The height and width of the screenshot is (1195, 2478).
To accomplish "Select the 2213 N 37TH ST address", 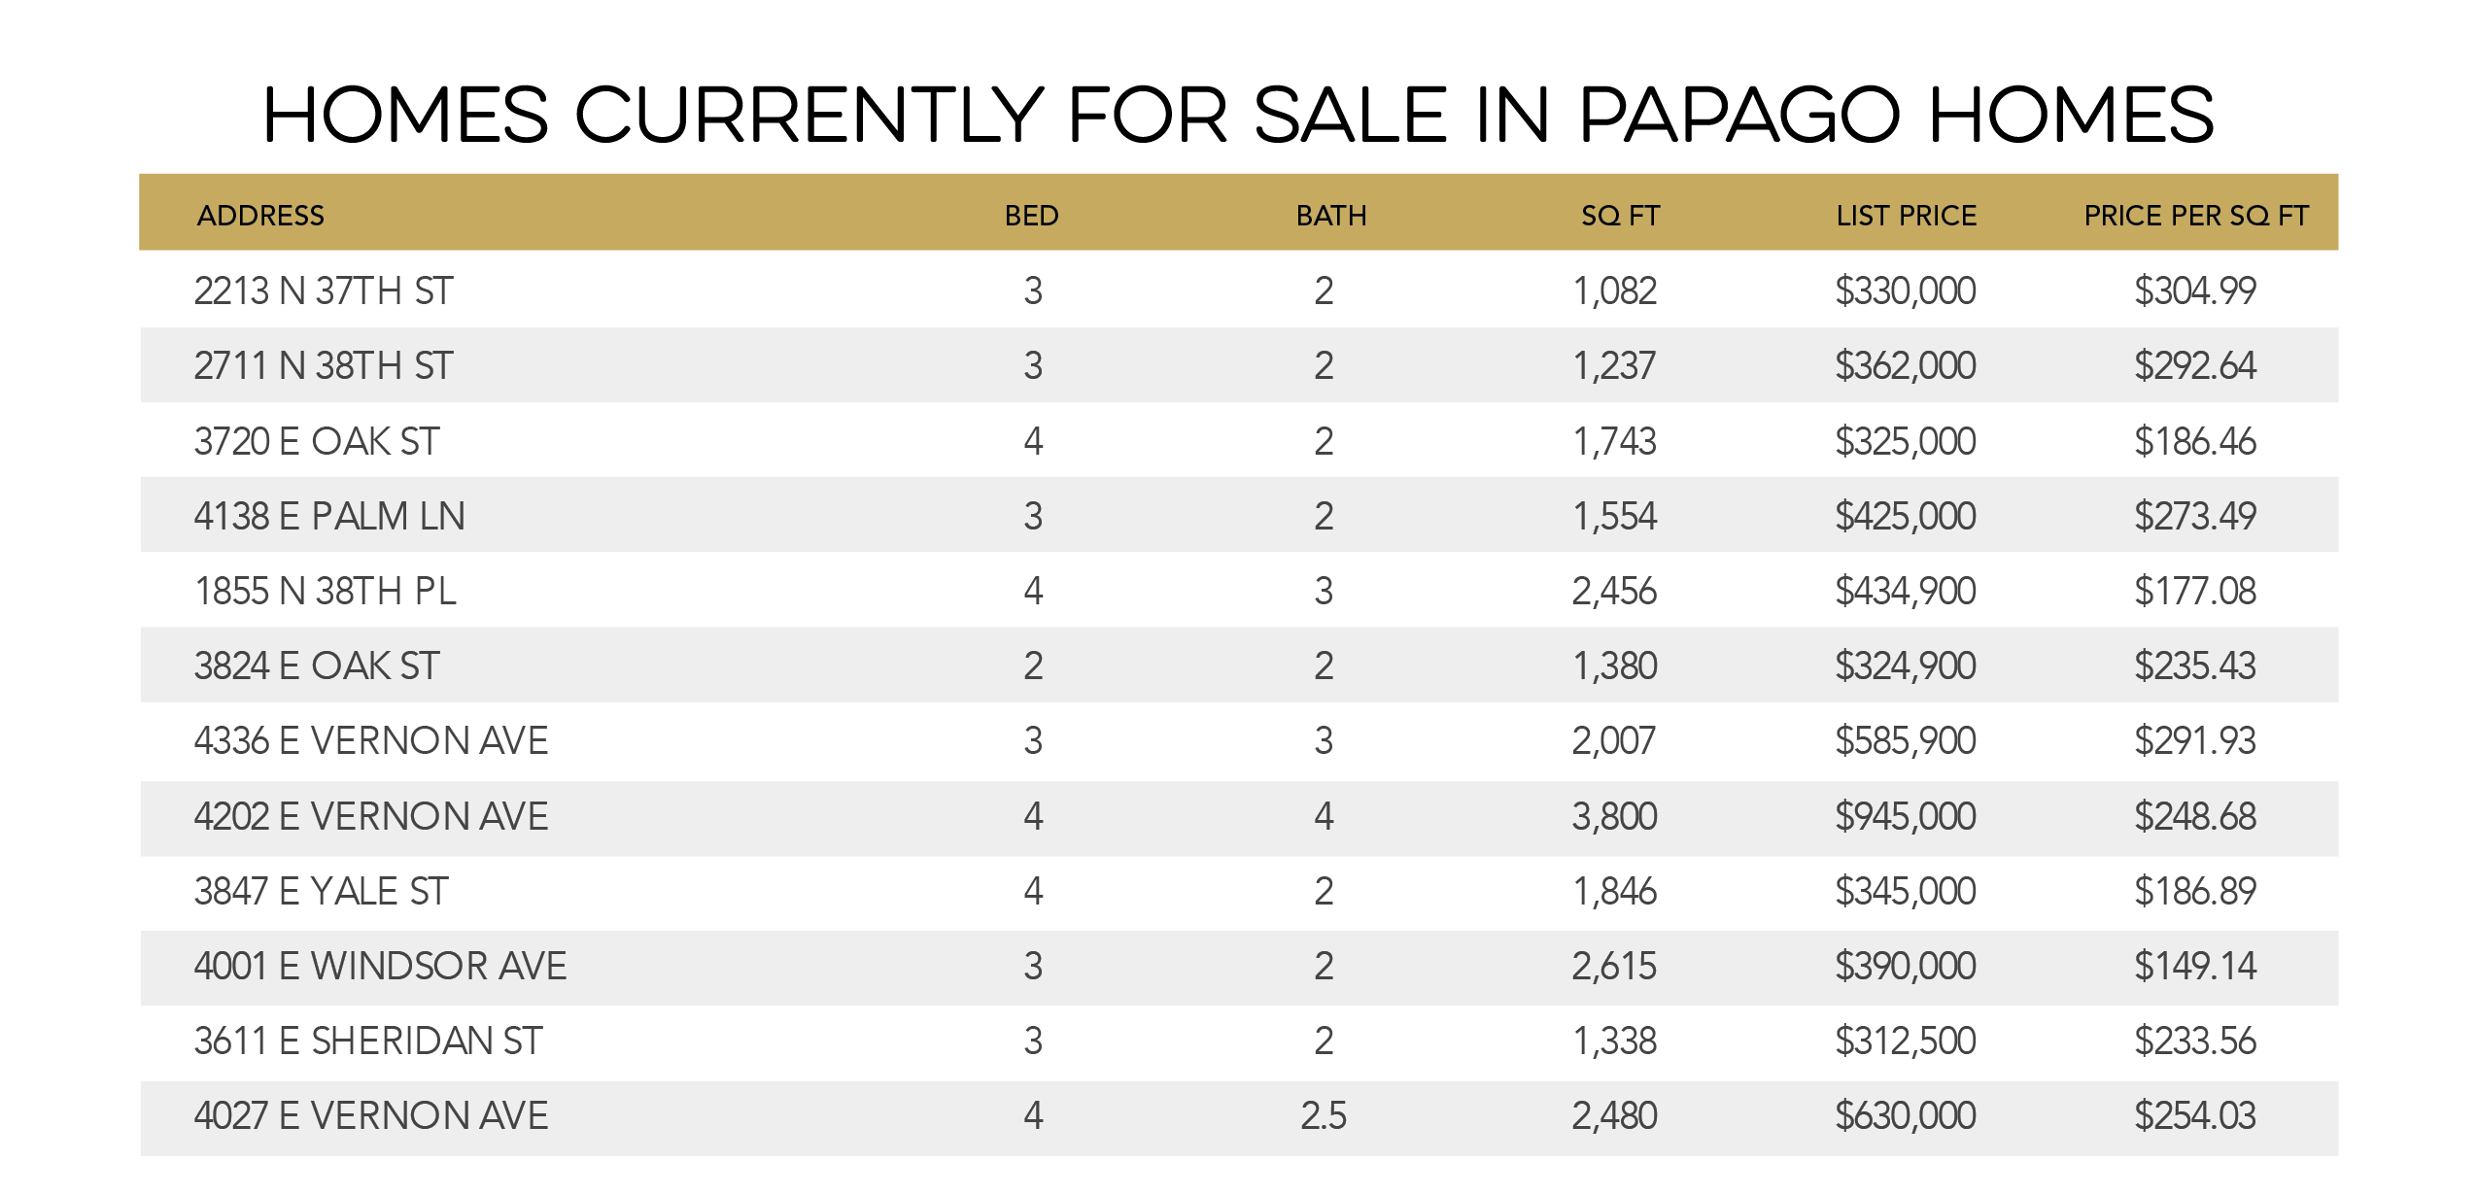I will pyautogui.click(x=324, y=290).
